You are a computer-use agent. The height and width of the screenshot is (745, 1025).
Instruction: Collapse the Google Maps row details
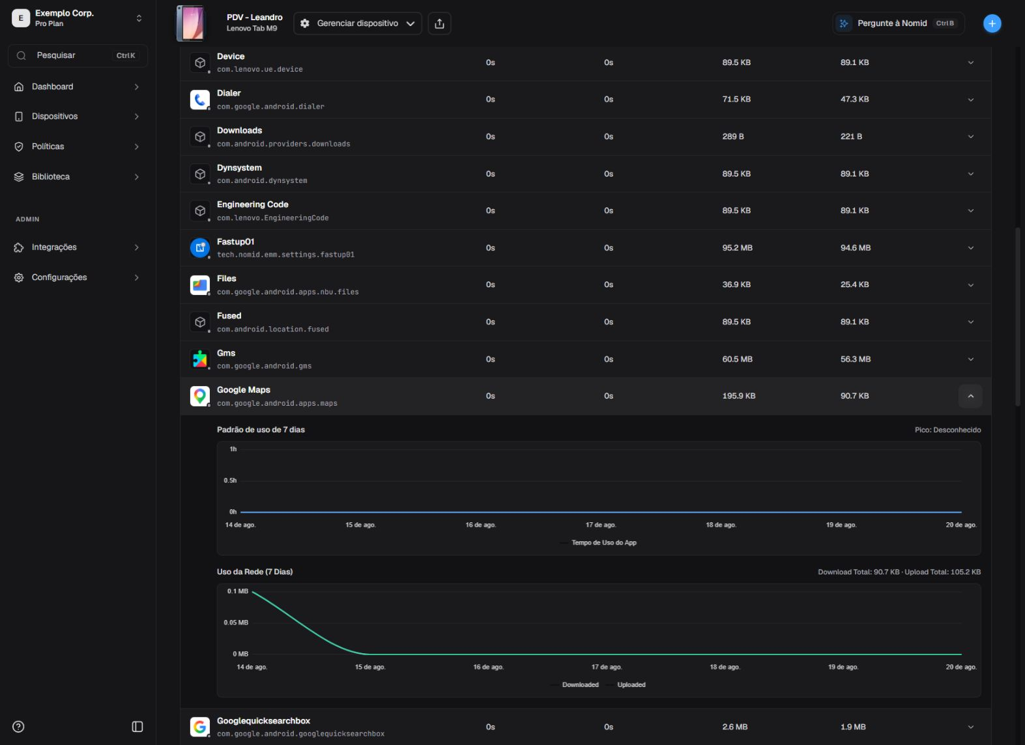pos(970,396)
